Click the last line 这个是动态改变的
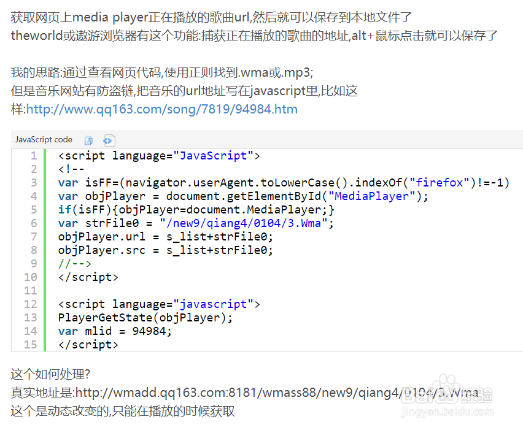Screen dimensions: 523x430 click(122, 411)
